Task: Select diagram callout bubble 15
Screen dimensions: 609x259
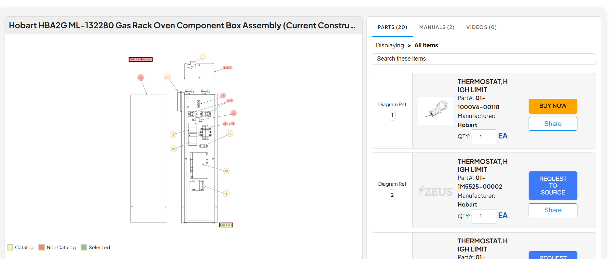Action: pos(173,149)
